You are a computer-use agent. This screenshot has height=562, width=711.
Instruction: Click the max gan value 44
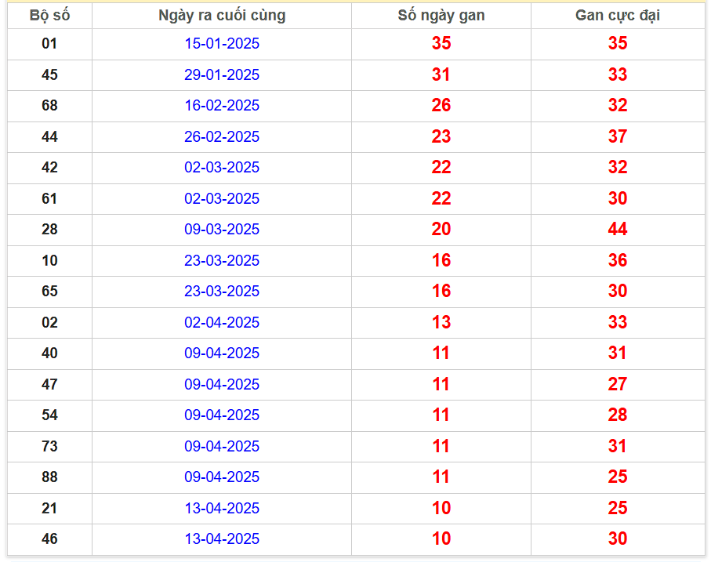(618, 230)
